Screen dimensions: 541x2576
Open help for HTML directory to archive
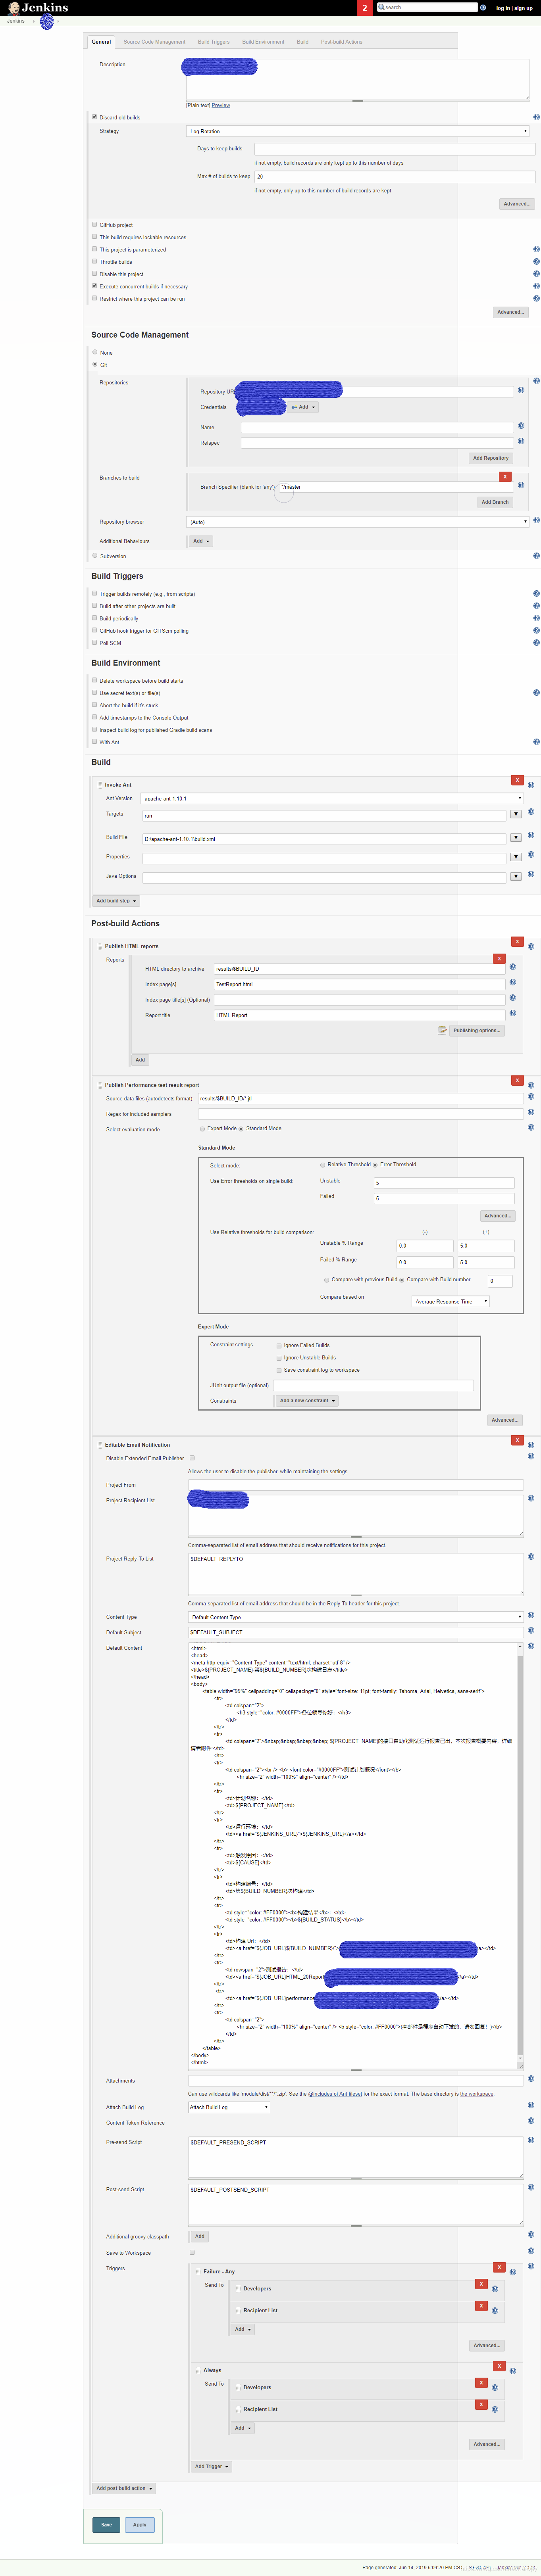513,967
